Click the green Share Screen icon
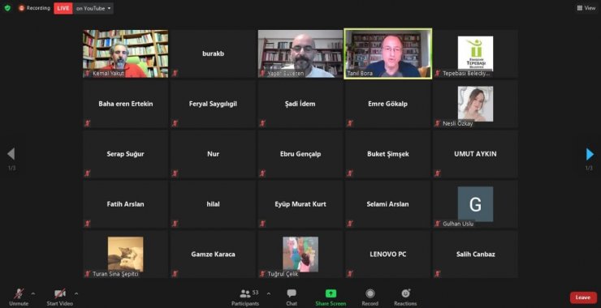Viewport: 601px width, 308px height. (x=331, y=293)
